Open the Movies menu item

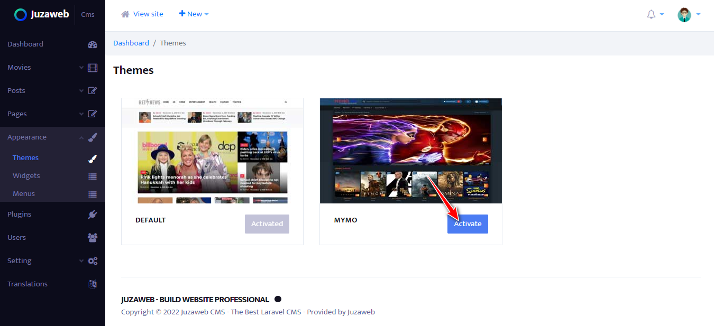52,68
